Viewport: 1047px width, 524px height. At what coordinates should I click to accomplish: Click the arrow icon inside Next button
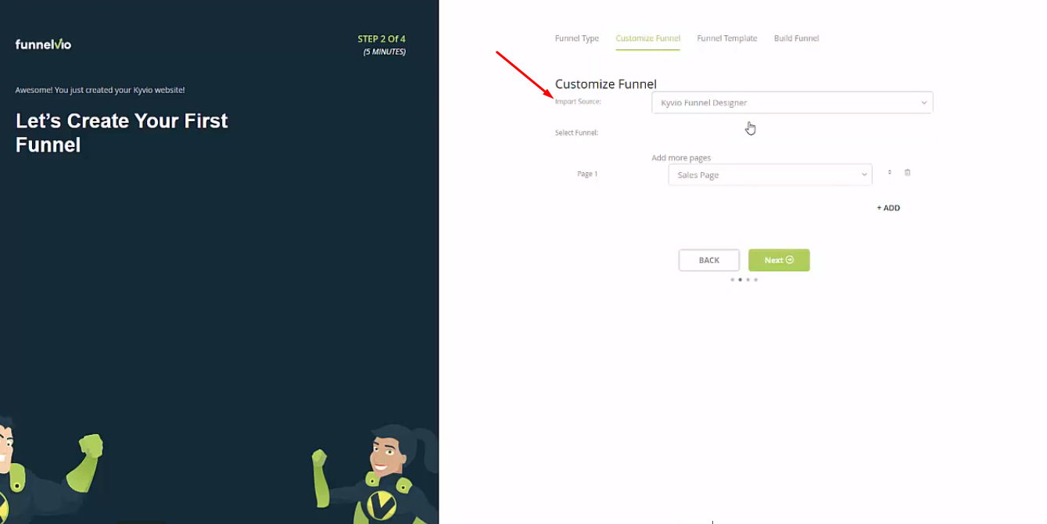790,260
